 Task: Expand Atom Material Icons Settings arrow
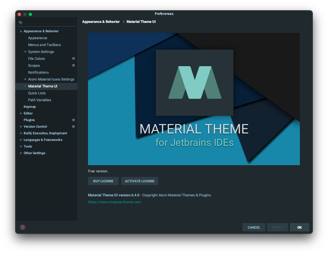25,79
